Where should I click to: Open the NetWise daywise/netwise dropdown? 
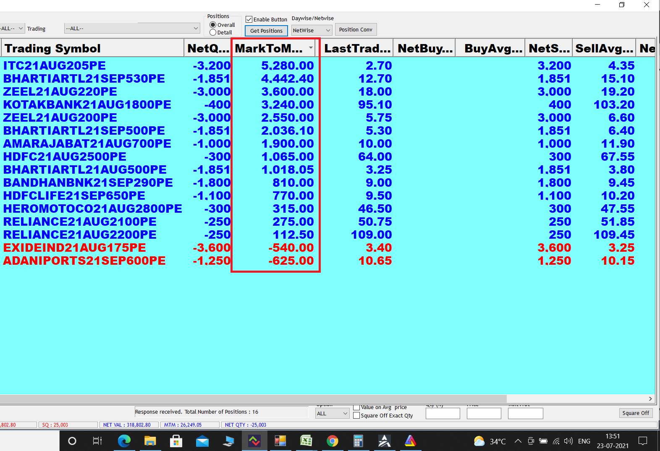pos(312,30)
